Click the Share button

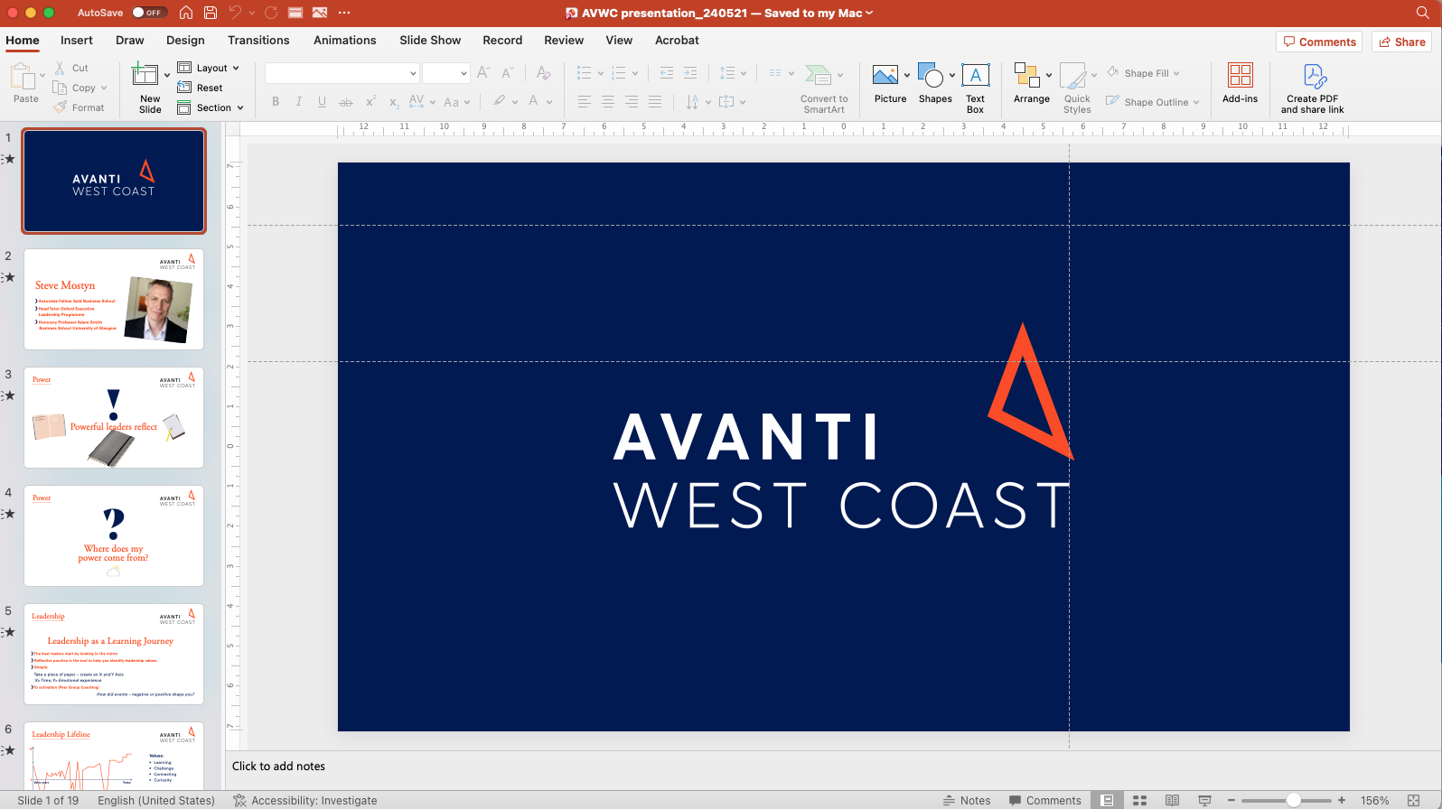click(x=1402, y=42)
